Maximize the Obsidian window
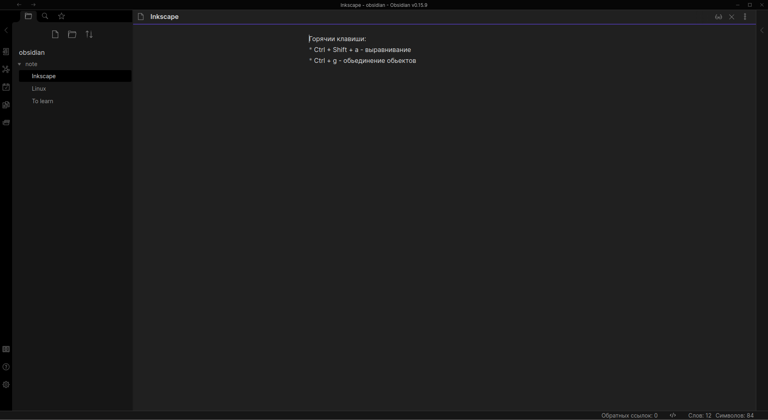The height and width of the screenshot is (420, 768). 750,5
